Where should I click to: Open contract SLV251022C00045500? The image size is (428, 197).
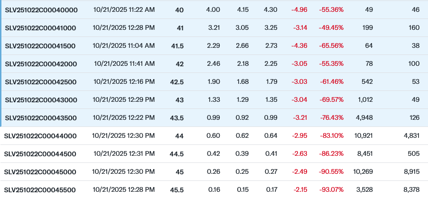[x=39, y=190]
